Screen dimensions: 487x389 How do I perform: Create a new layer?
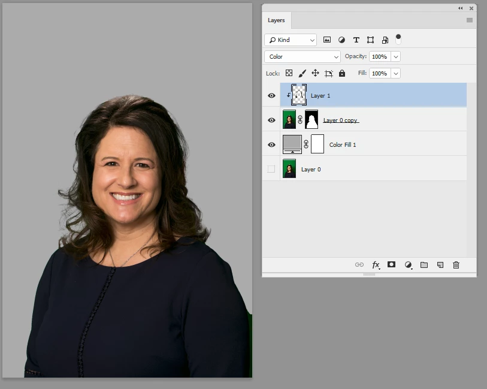440,265
